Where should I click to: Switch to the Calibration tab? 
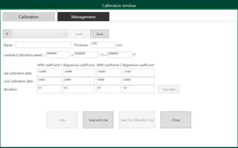[x=29, y=17]
